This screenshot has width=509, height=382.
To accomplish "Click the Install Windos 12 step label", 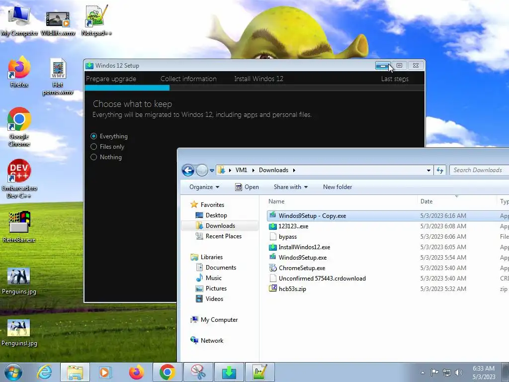I will pyautogui.click(x=258, y=79).
